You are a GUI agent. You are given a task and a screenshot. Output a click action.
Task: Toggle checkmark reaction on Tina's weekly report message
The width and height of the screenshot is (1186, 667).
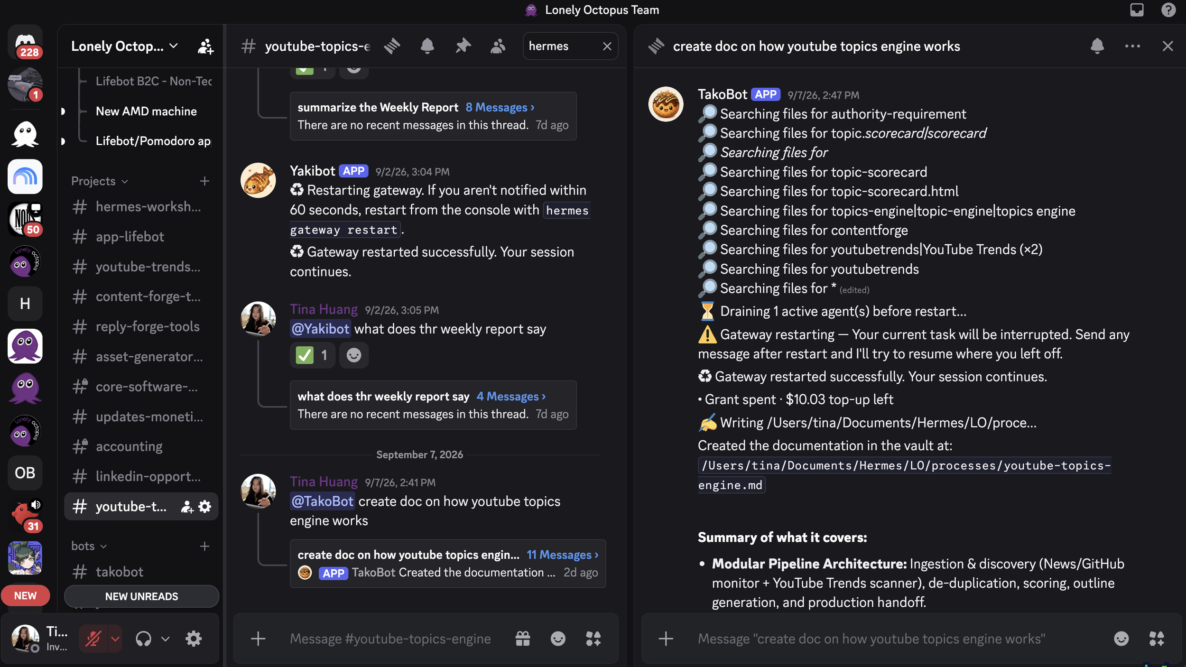coord(312,355)
